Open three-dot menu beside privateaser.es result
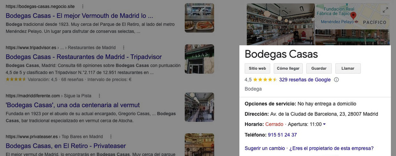The width and height of the screenshot is (396, 156). 111,137
